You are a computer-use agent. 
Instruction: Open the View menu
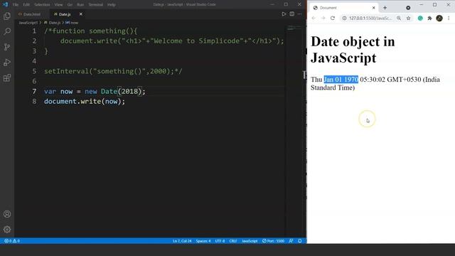point(58,5)
